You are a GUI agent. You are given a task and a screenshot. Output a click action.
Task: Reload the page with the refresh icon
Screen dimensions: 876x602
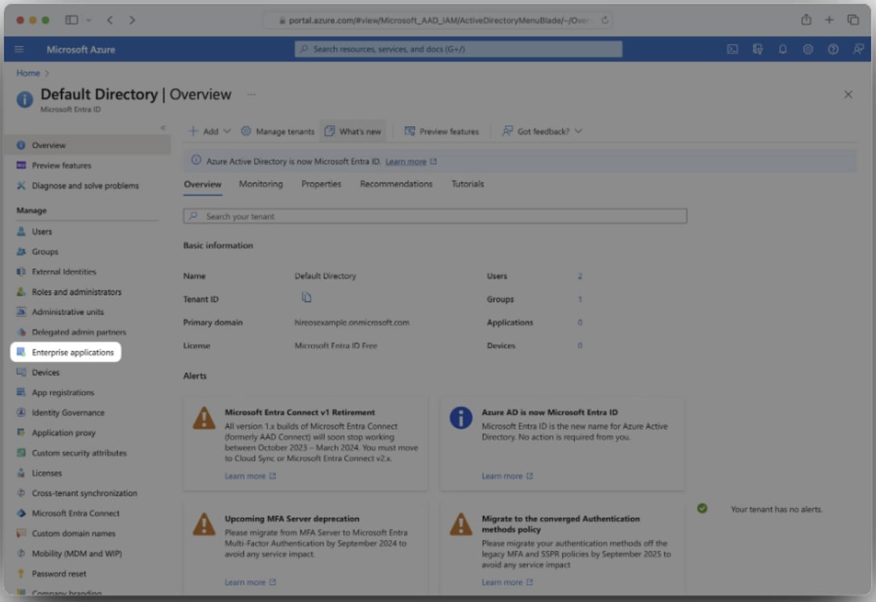pyautogui.click(x=605, y=20)
